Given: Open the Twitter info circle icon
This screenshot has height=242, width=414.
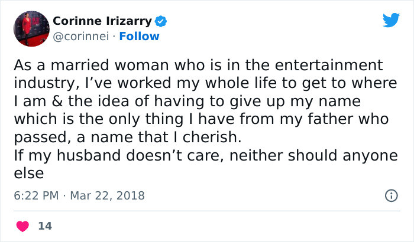Looking at the screenshot, I should pos(391,195).
